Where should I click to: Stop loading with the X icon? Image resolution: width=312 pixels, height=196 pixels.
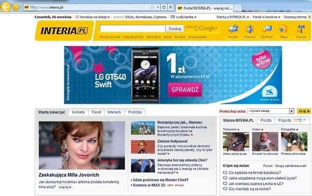coord(171,7)
